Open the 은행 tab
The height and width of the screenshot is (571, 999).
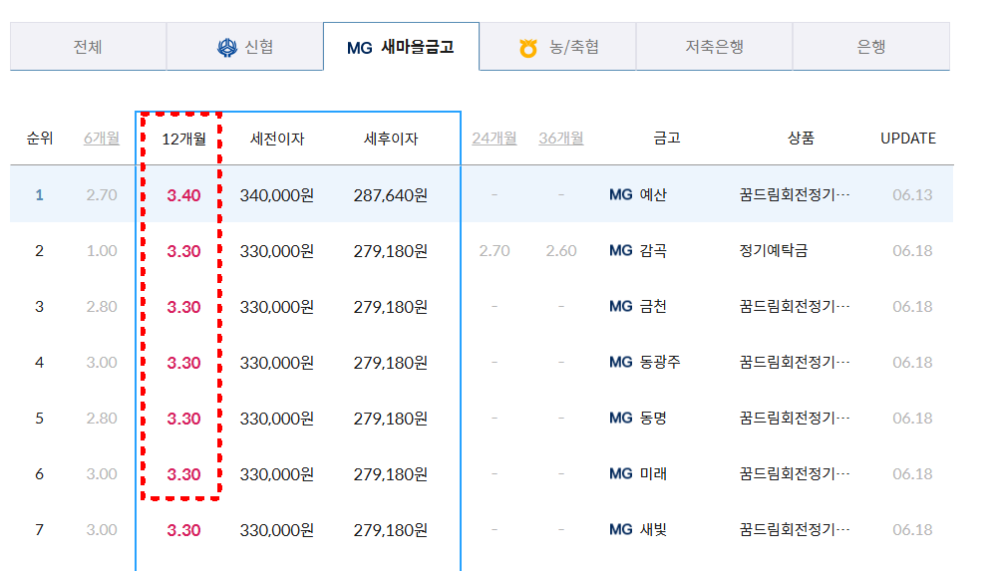tap(871, 47)
